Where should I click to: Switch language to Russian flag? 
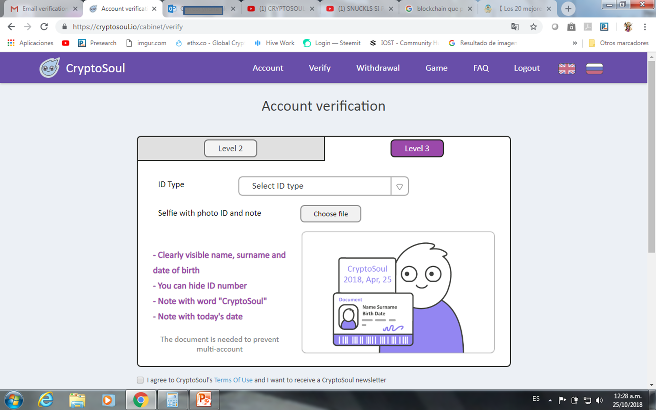[594, 69]
